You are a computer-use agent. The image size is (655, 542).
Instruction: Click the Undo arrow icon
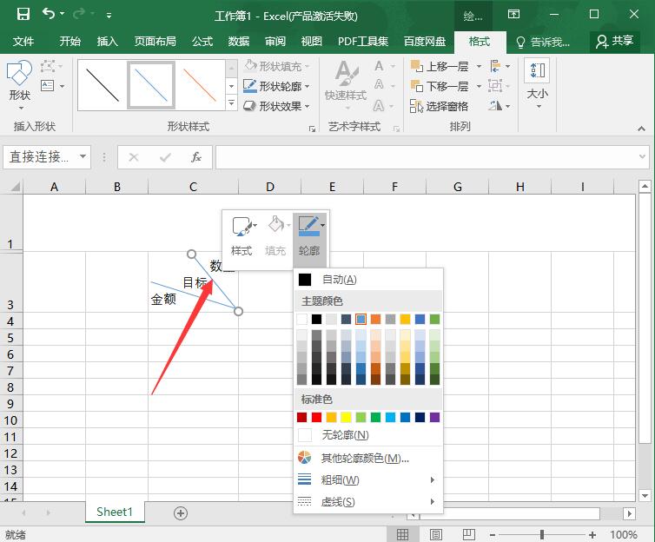(50, 15)
